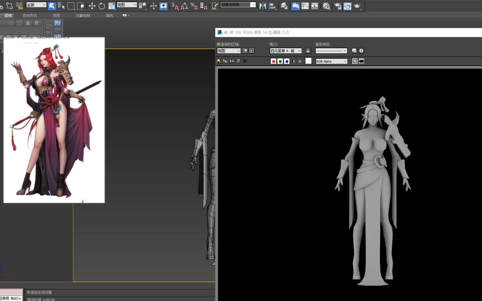
Task: Activate the Select Object tool
Action: tap(52, 6)
